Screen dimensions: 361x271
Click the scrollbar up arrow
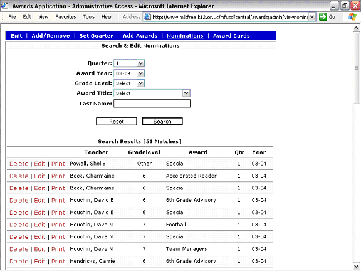(356, 28)
